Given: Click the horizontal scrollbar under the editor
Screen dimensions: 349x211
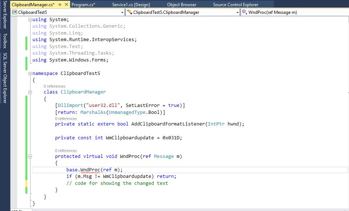Looking at the screenshot, I should pyautogui.click(x=190, y=210).
